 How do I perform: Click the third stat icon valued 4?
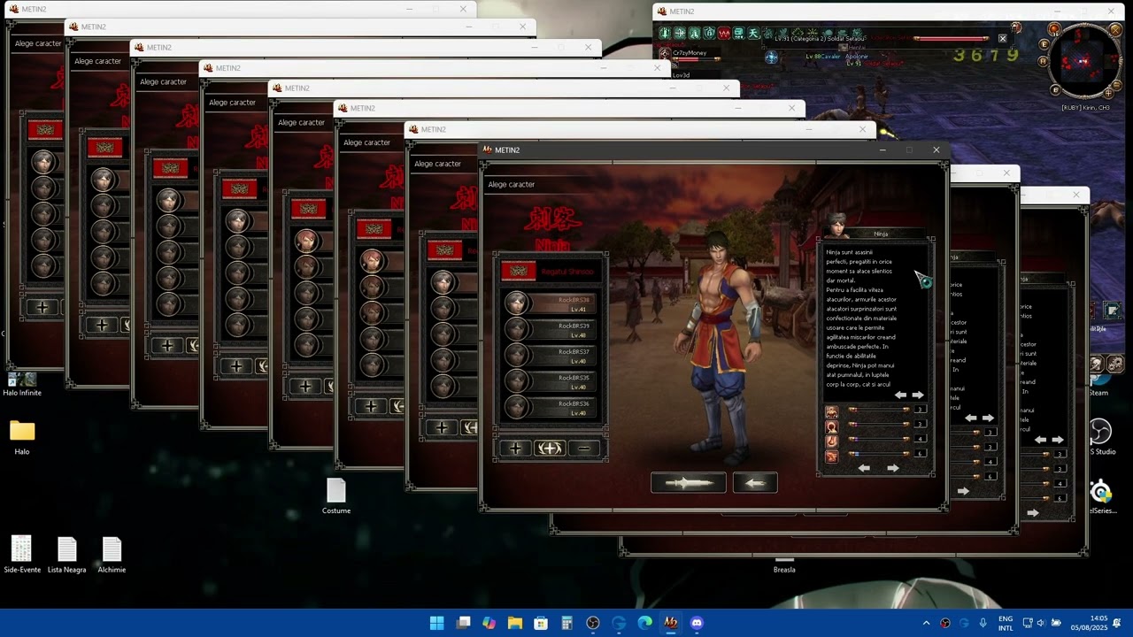click(x=831, y=441)
